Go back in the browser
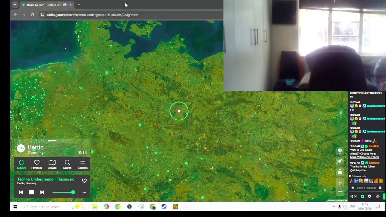 15,15
